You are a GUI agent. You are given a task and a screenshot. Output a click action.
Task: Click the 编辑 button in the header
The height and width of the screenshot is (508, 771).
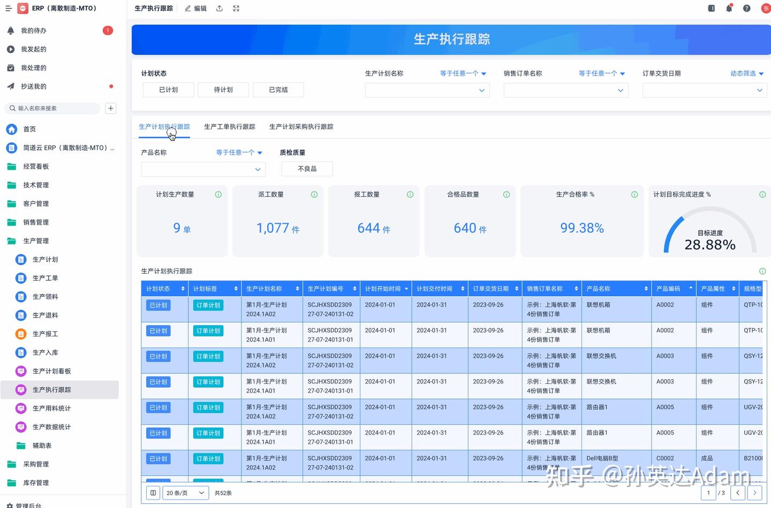click(x=196, y=9)
